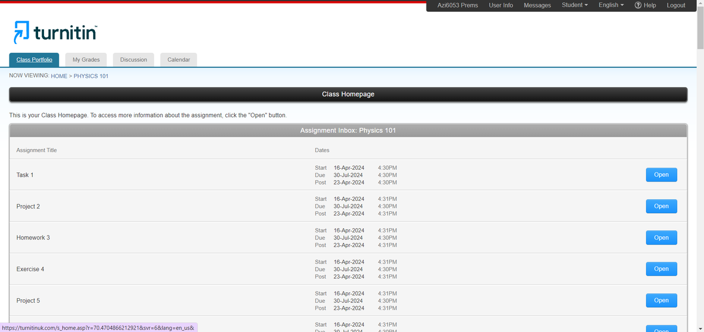Click PHYSICS 101 breadcrumb link

coord(91,76)
